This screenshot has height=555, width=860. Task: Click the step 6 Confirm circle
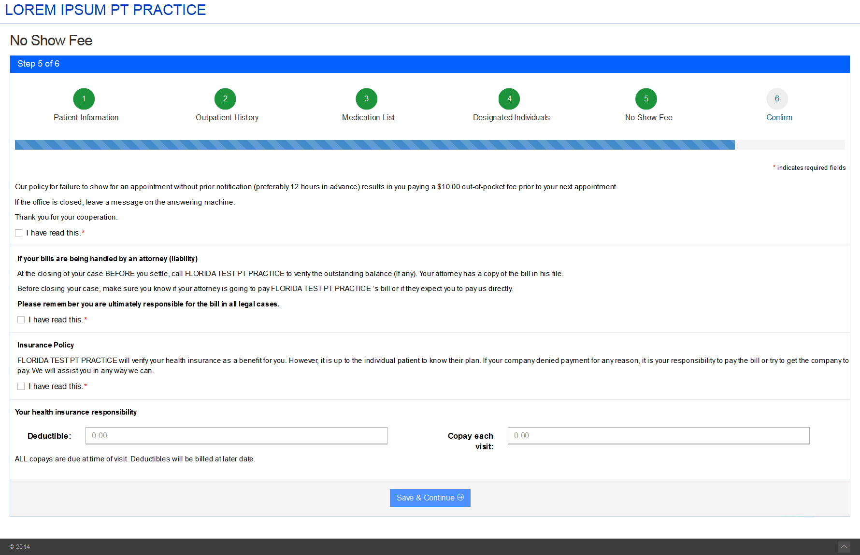[777, 99]
